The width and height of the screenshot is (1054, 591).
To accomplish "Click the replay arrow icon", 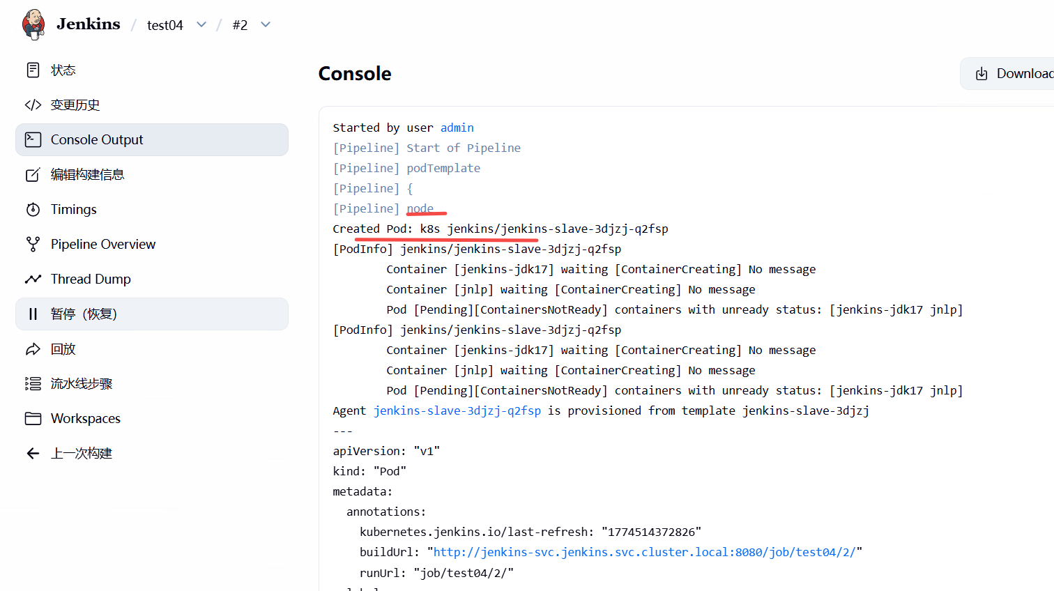I will [33, 348].
